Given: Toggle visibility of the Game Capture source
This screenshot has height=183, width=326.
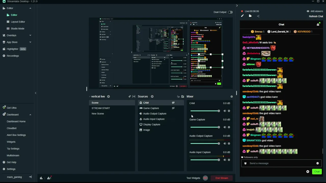Looking at the screenshot, I should (173, 108).
